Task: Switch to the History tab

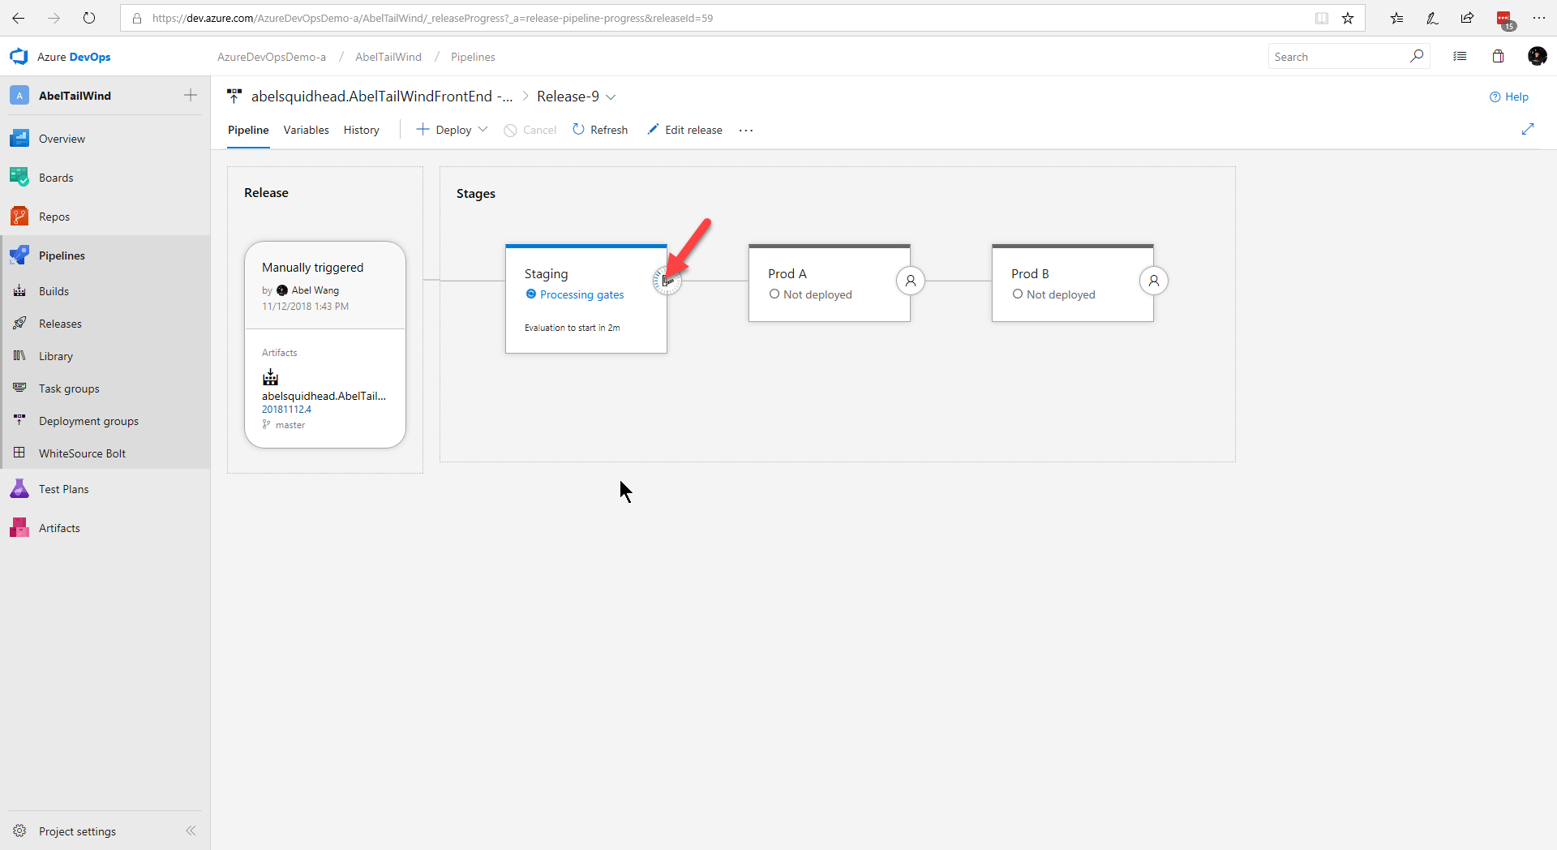Action: (361, 130)
